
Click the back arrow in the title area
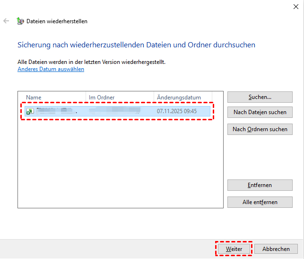coord(6,21)
